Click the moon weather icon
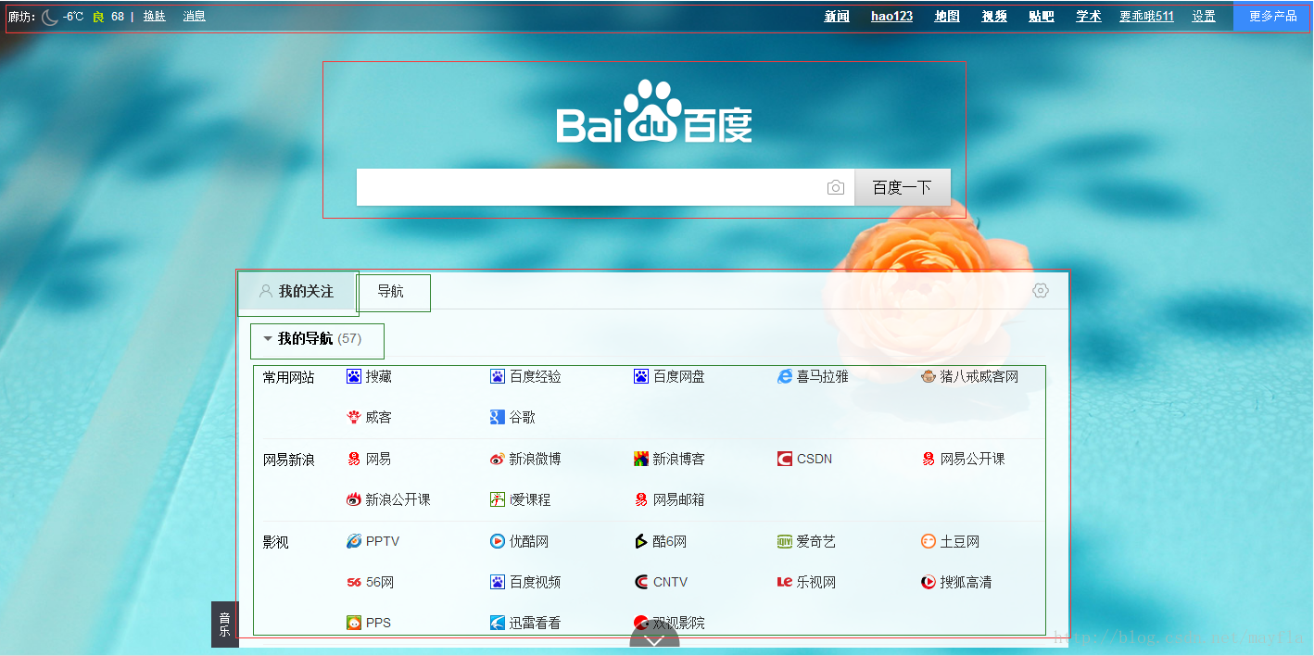The height and width of the screenshot is (656, 1314). [x=50, y=17]
